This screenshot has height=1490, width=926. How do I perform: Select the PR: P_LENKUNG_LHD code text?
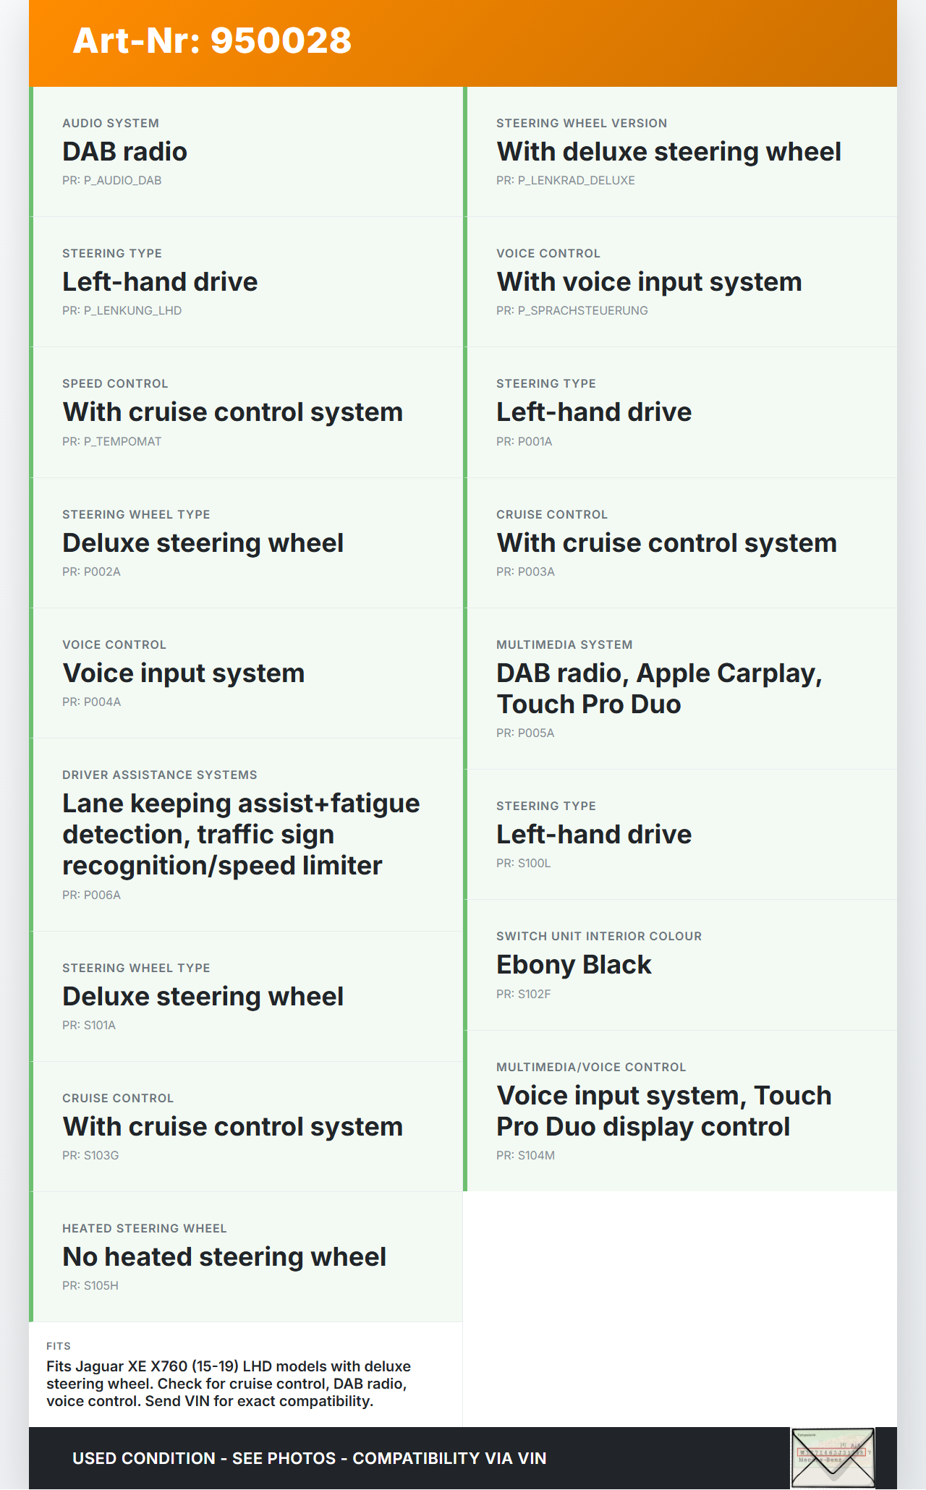[122, 311]
